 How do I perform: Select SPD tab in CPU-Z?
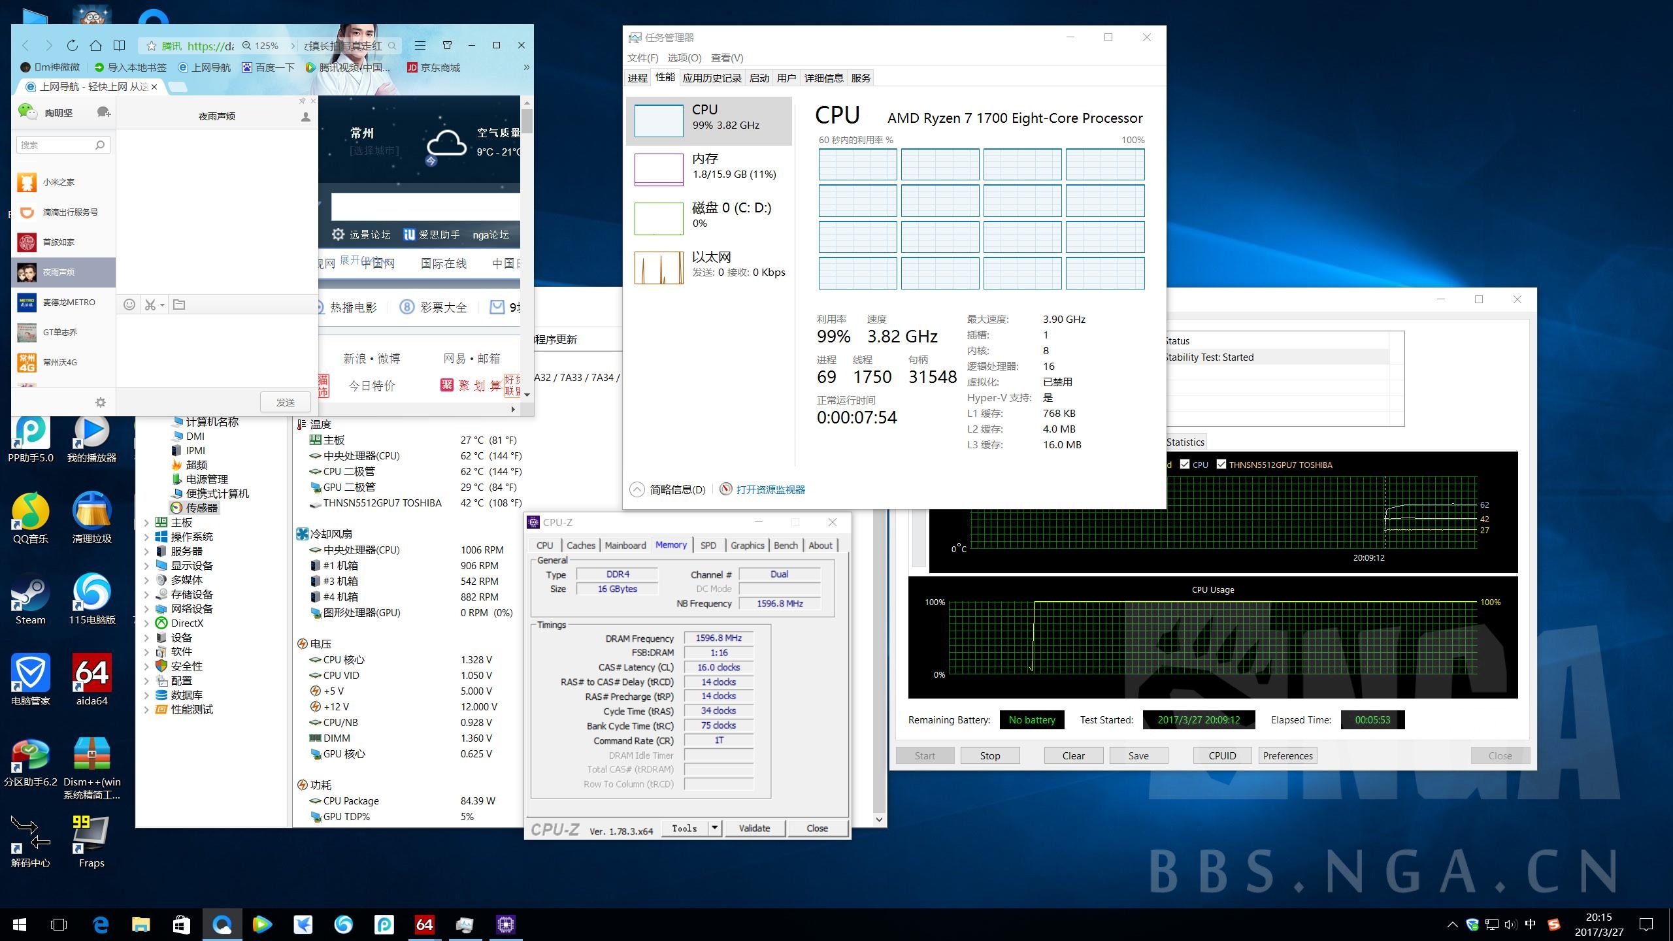click(708, 546)
